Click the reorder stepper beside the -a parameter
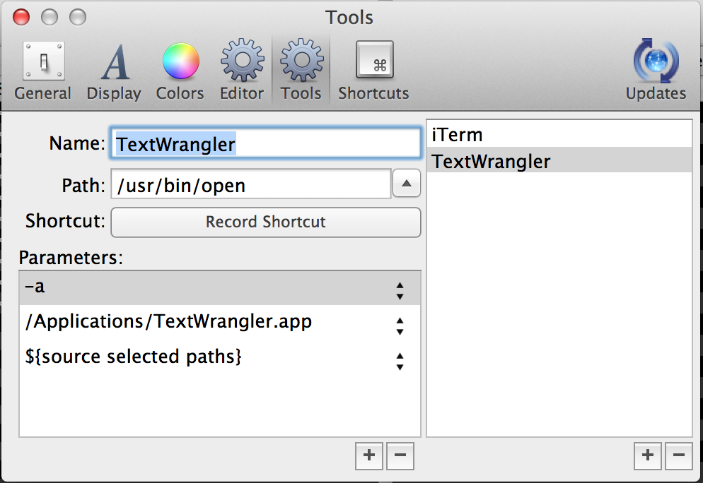 (x=400, y=287)
